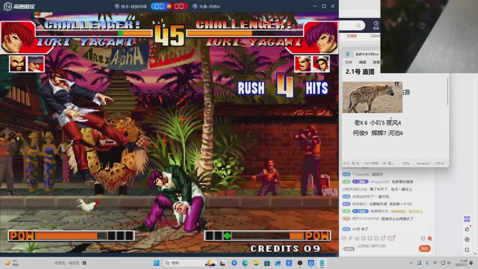Viewport: 478px width, 269px height.
Task: Click the orange 发送 send button
Action: [425, 249]
